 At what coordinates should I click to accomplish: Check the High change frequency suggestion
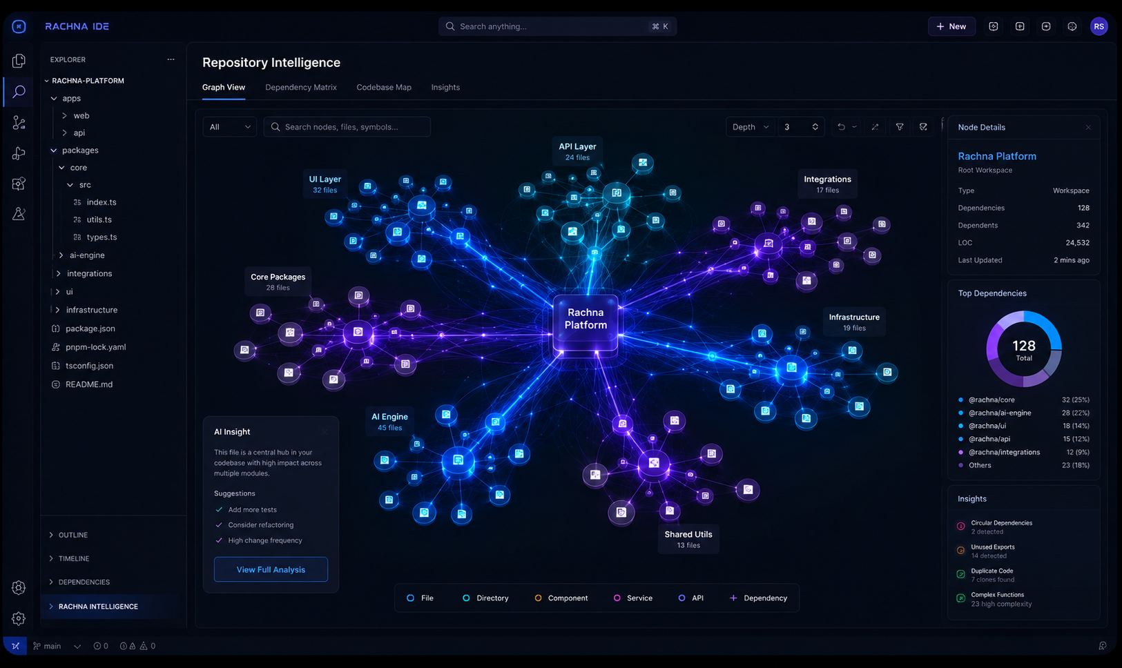pyautogui.click(x=219, y=540)
